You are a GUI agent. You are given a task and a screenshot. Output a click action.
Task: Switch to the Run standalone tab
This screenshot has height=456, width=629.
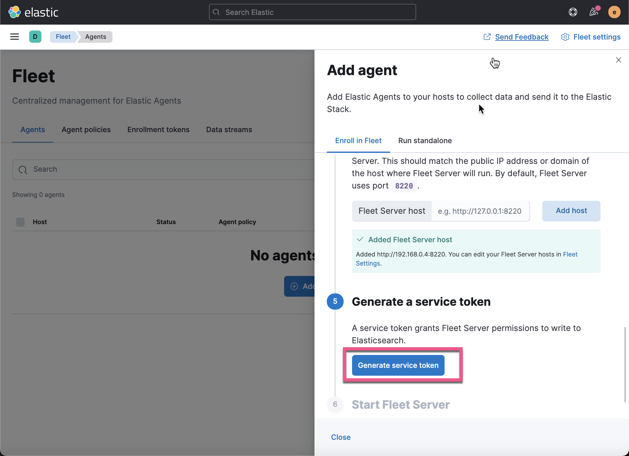pyautogui.click(x=425, y=141)
